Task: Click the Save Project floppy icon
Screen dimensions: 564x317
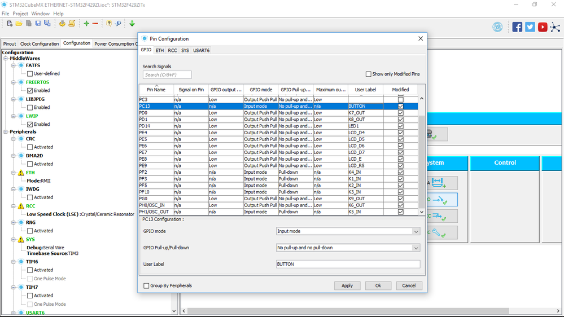Action: click(38, 23)
